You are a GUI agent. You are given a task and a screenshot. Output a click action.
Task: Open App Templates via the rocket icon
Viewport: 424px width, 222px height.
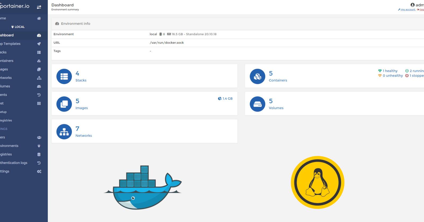(x=39, y=44)
